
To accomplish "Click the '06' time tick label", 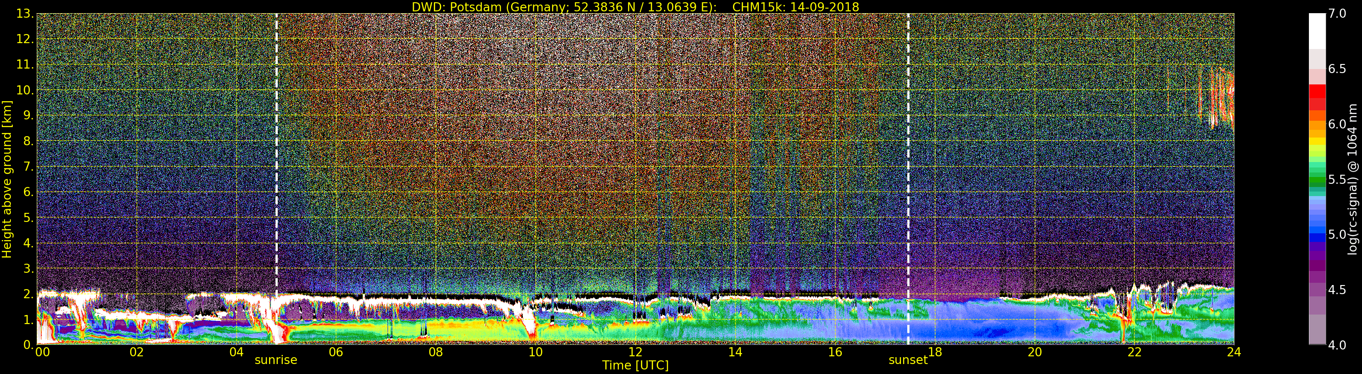I will tap(336, 352).
